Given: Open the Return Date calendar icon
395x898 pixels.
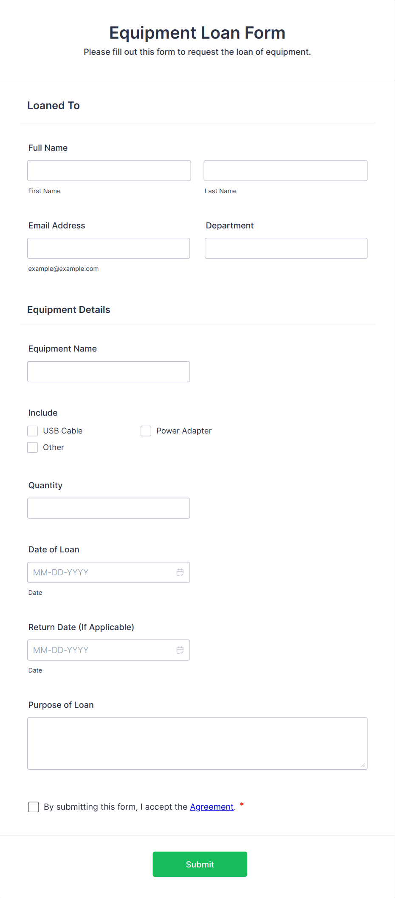Looking at the screenshot, I should point(180,650).
